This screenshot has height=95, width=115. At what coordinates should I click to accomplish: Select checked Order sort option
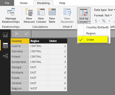click(93, 40)
